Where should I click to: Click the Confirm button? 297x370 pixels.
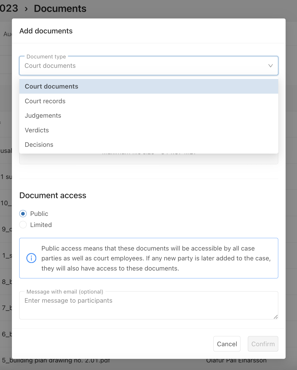pyautogui.click(x=263, y=344)
